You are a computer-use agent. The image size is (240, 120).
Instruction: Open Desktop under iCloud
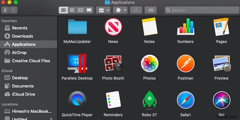pos(28,78)
